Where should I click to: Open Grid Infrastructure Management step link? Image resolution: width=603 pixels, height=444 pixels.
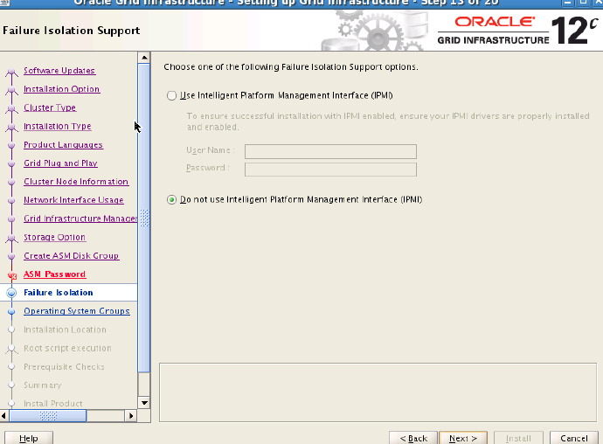pos(80,219)
